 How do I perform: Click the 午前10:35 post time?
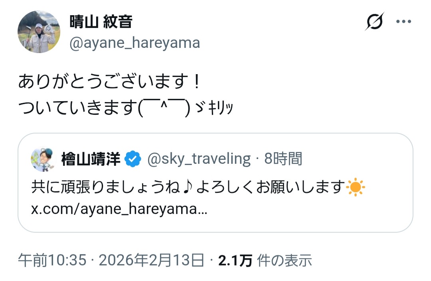click(52, 261)
